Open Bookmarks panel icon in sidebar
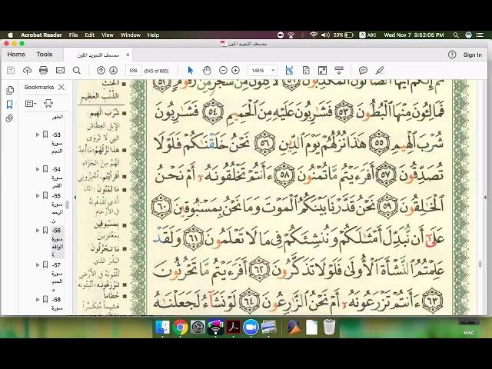 coord(10,105)
